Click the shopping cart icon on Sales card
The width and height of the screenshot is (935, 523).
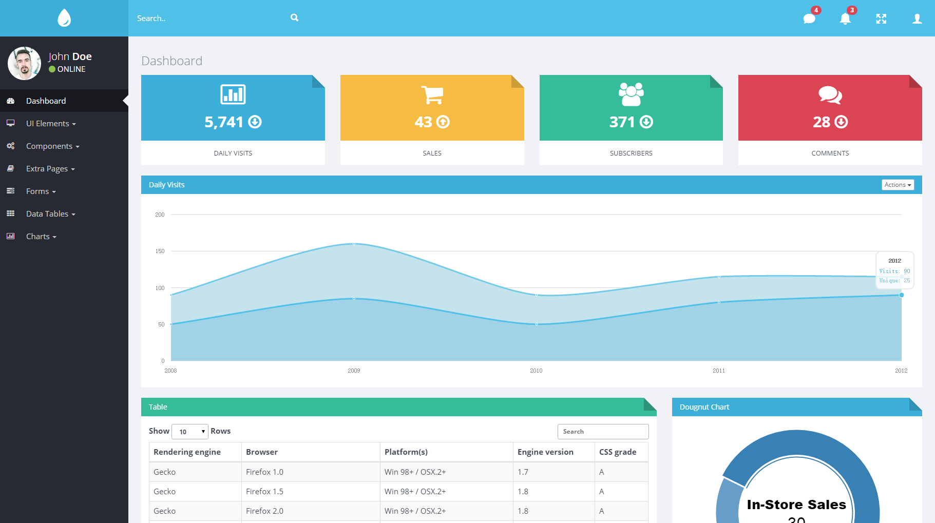click(x=432, y=95)
